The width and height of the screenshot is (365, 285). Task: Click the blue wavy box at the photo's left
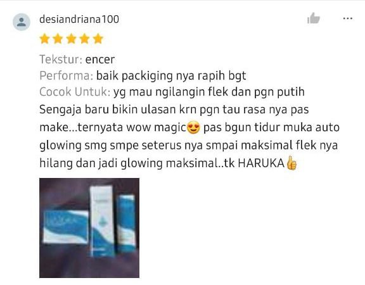point(66,227)
